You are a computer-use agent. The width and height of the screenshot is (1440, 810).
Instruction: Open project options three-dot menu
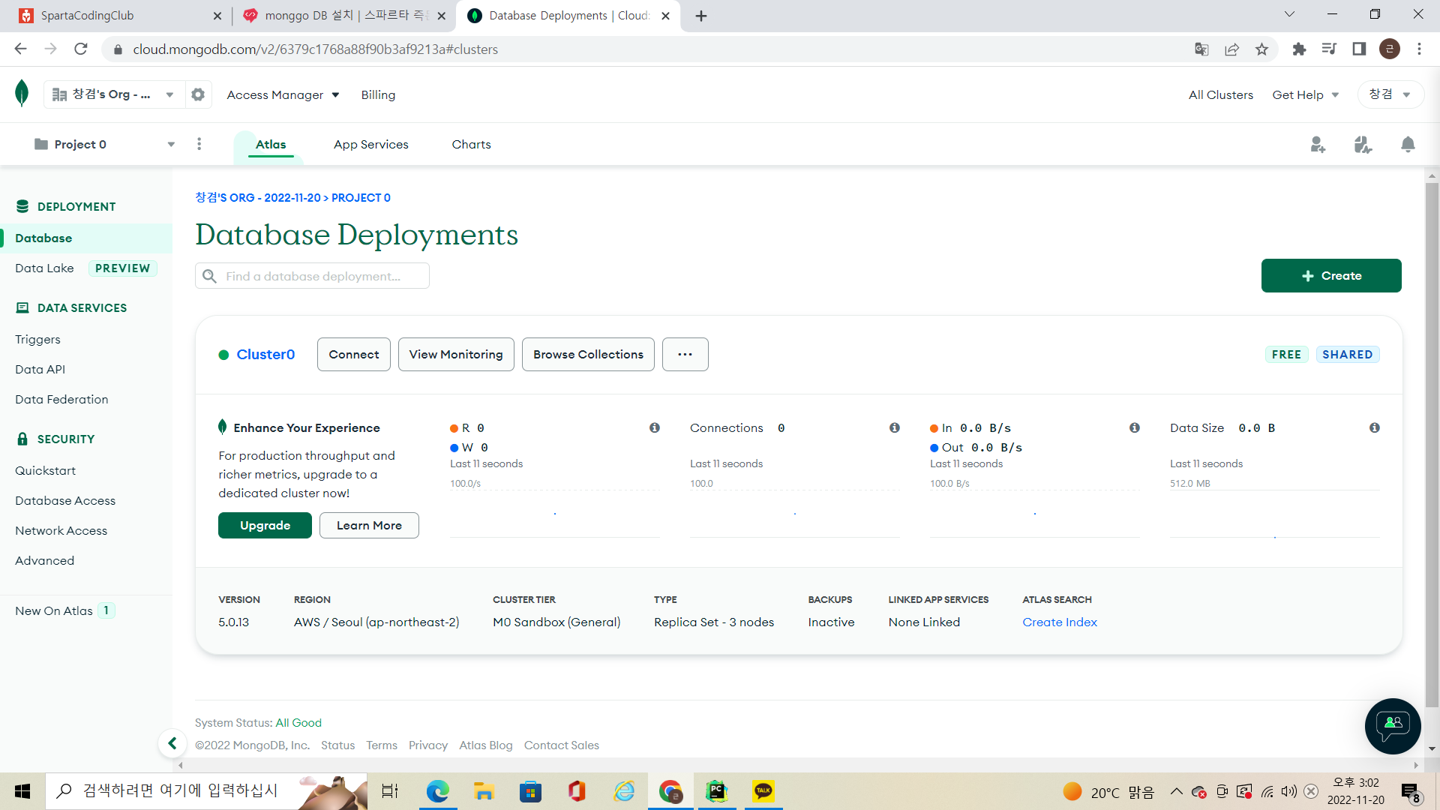(x=199, y=144)
